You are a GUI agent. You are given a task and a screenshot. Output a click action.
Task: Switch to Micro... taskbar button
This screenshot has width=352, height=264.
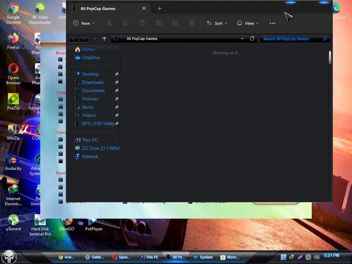[x=230, y=257]
